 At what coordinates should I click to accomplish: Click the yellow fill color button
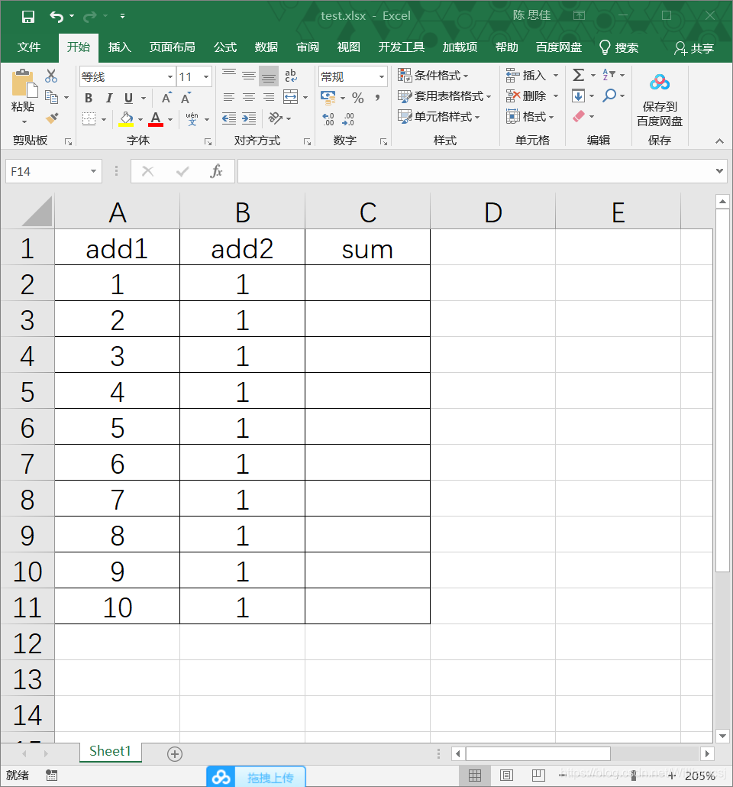(126, 119)
